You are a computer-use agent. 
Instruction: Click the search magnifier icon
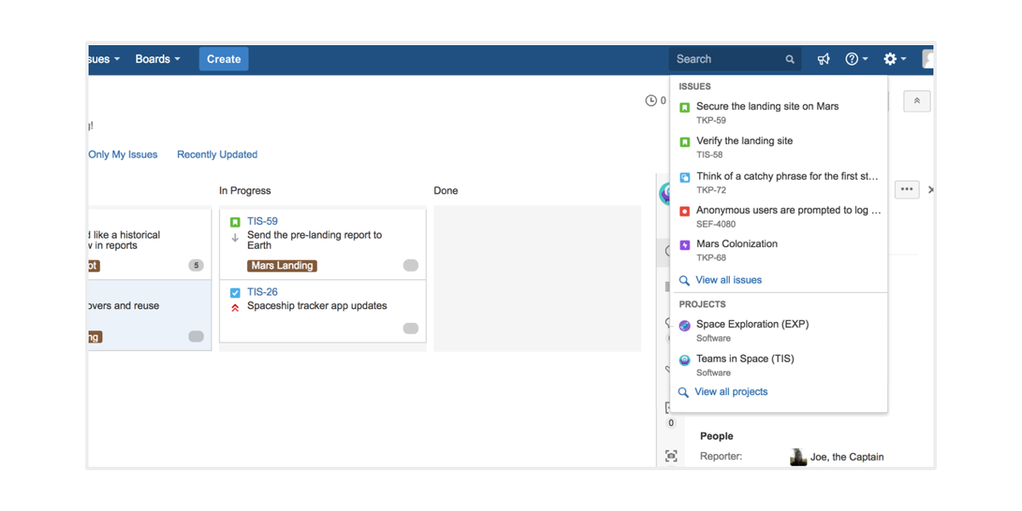(789, 60)
